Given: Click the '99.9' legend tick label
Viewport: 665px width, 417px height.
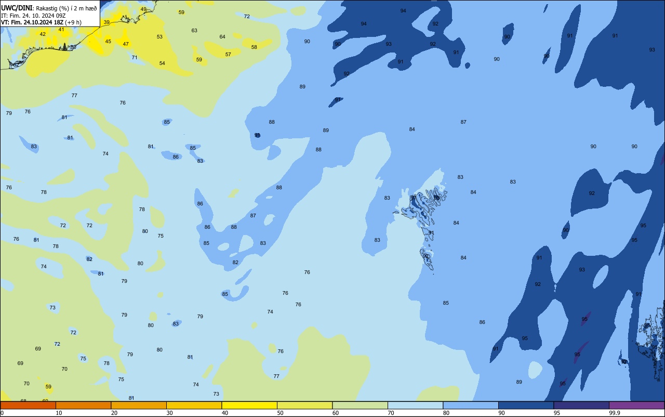Looking at the screenshot, I should click(615, 413).
